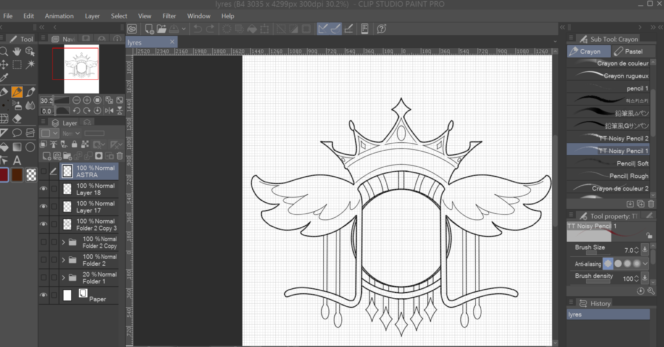Click the Undo arrow in toolbar
This screenshot has height=347, width=664.
(x=198, y=29)
